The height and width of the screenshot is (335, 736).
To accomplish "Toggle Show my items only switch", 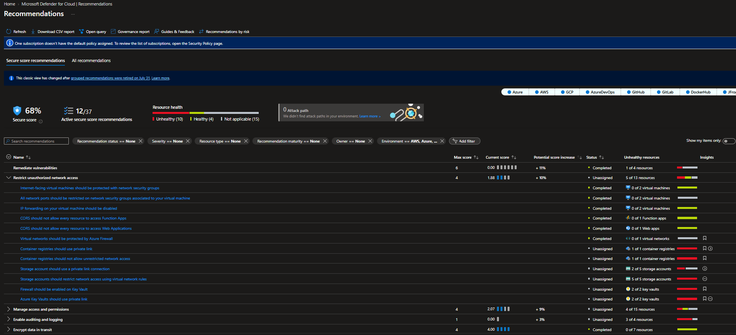I will coord(729,141).
